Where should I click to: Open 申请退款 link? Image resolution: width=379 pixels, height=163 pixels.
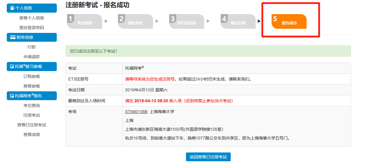[x=32, y=57]
